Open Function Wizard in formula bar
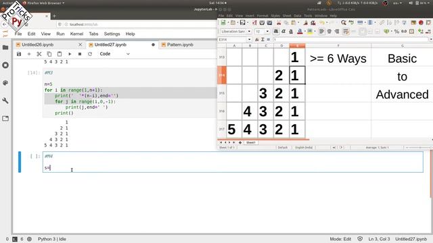The width and height of the screenshot is (433, 243). tap(257, 39)
